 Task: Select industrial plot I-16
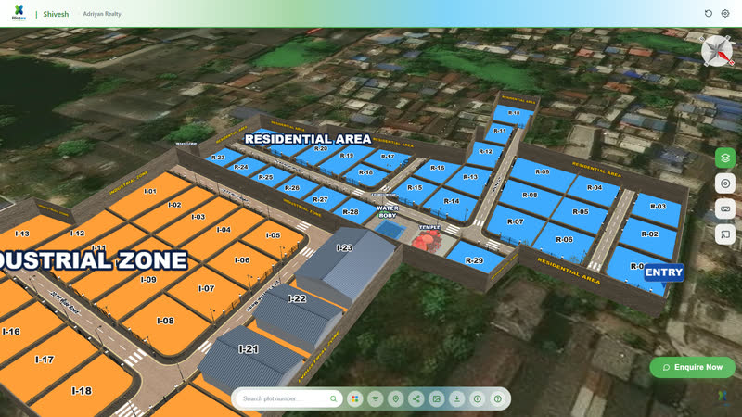pyautogui.click(x=17, y=331)
